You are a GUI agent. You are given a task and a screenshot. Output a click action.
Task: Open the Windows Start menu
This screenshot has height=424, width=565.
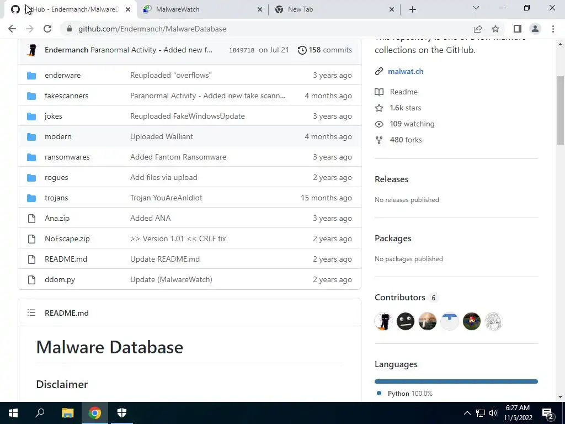(13, 413)
